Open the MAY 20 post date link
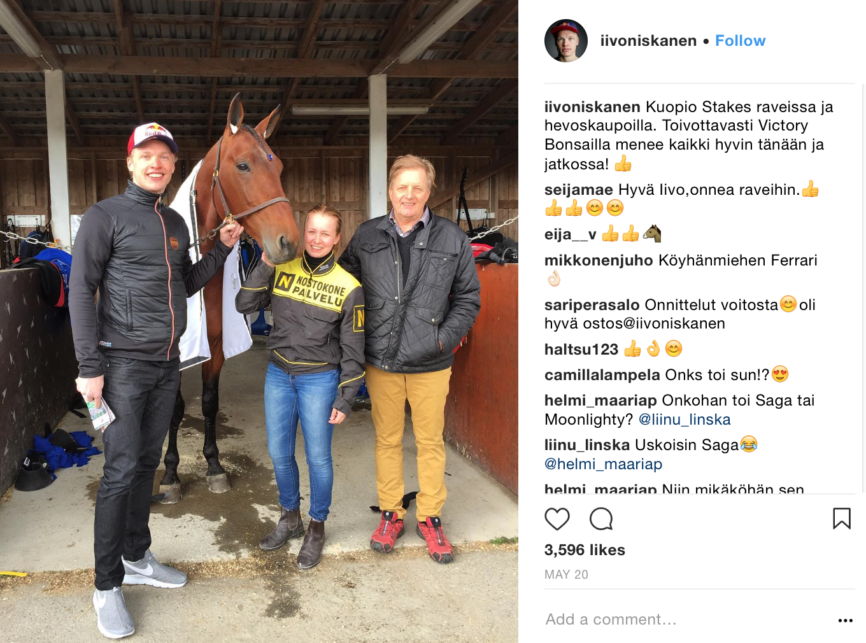 566,574
